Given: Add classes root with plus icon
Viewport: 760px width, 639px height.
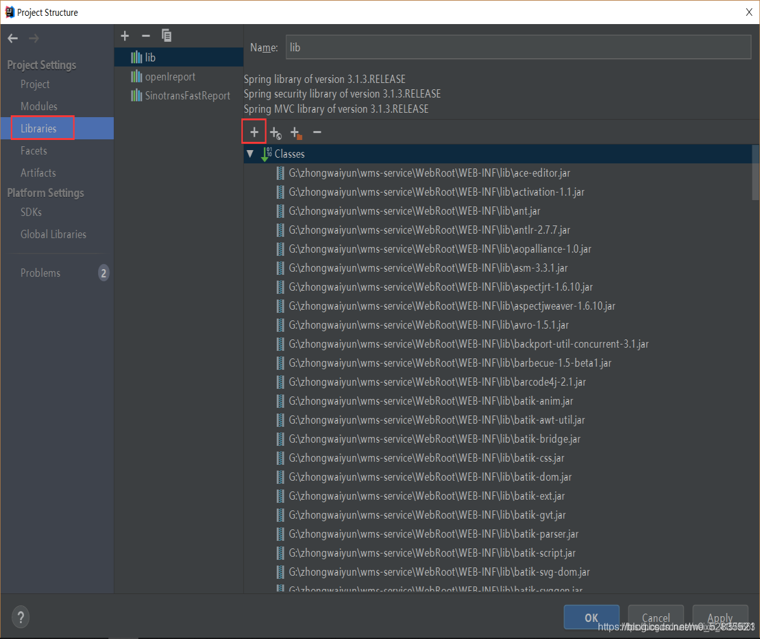Looking at the screenshot, I should pyautogui.click(x=254, y=132).
